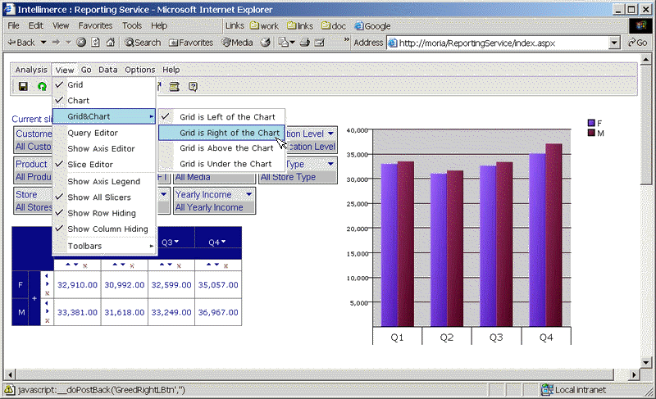The image size is (656, 399).
Task: Toggle Slice Editor option
Action: tap(104, 165)
